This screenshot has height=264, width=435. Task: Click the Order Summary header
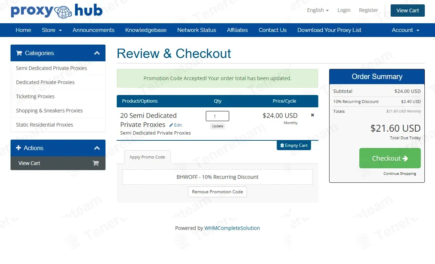pyautogui.click(x=377, y=77)
